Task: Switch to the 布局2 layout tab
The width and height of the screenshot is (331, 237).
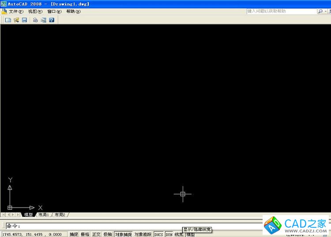Action: click(x=60, y=215)
